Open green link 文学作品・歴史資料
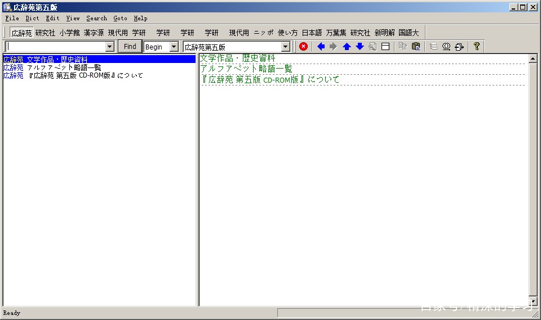541x320 pixels. pos(237,58)
